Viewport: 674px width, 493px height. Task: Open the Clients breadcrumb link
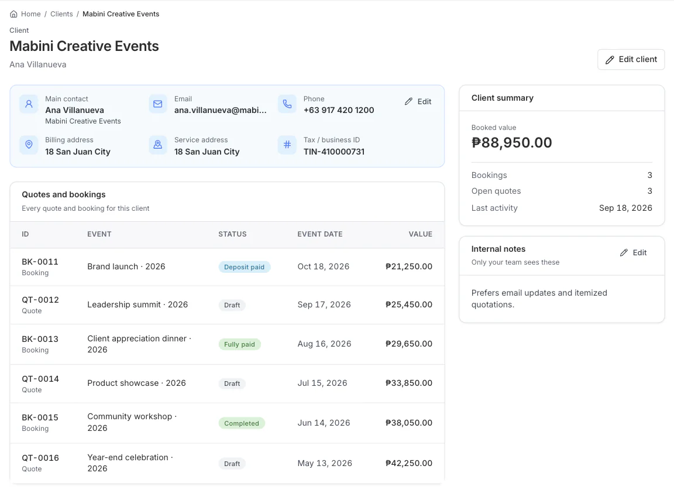coord(61,14)
